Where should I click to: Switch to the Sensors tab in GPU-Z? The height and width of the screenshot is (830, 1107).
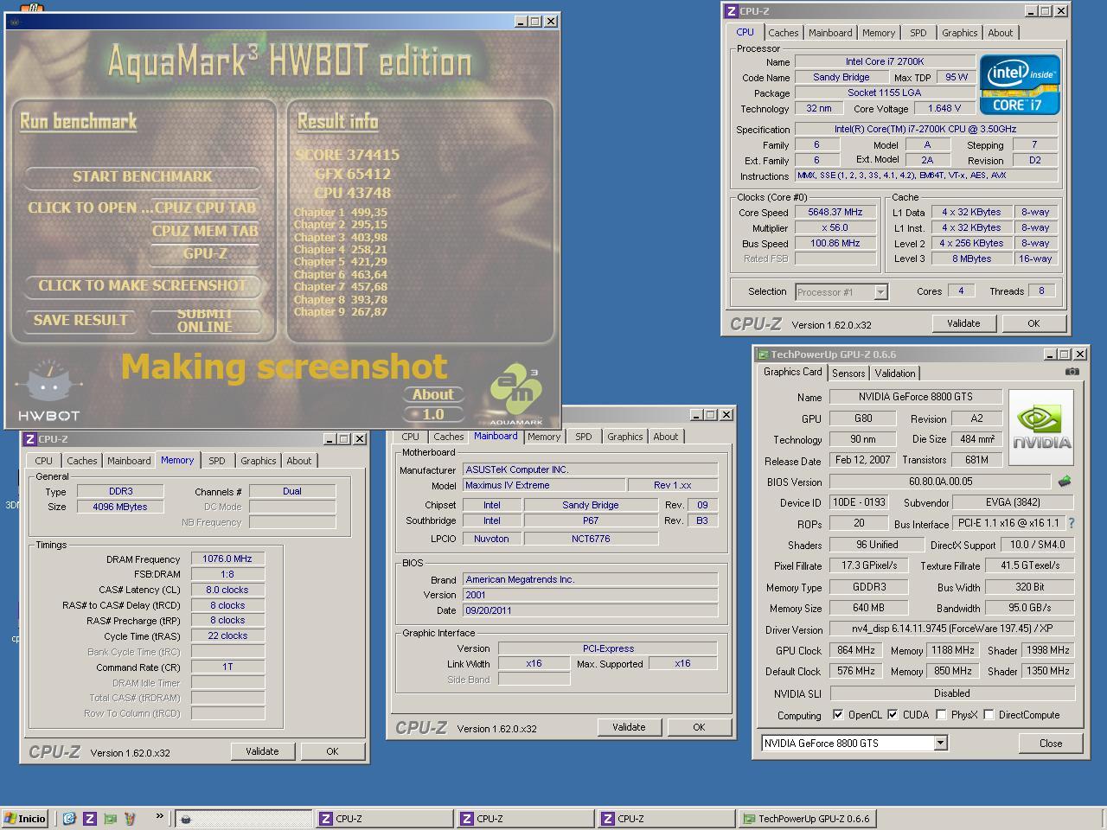[848, 373]
